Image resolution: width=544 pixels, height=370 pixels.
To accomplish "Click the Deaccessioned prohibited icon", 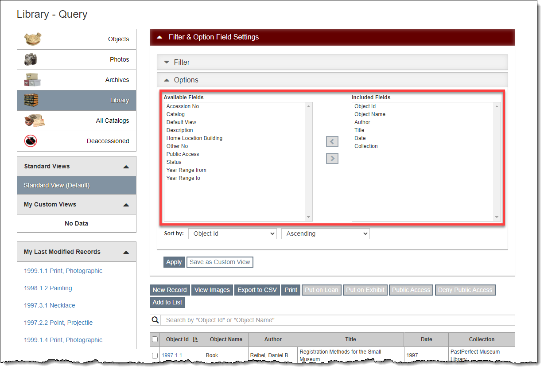I will [x=31, y=141].
